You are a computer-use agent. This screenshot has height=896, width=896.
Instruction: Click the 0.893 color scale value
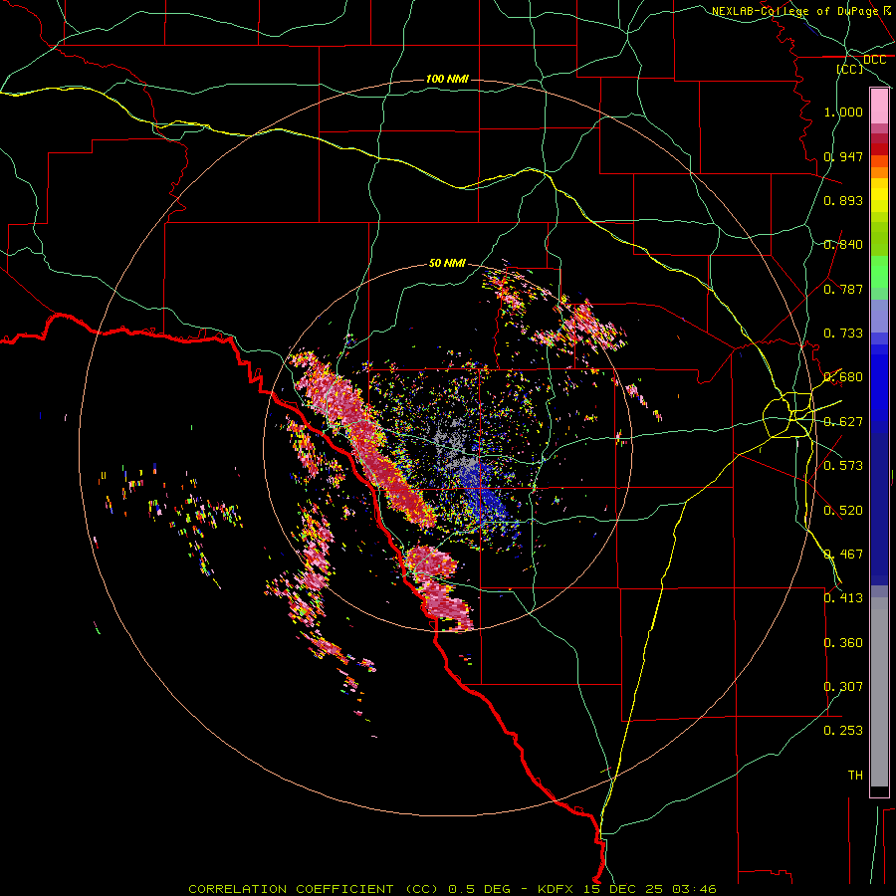843,200
